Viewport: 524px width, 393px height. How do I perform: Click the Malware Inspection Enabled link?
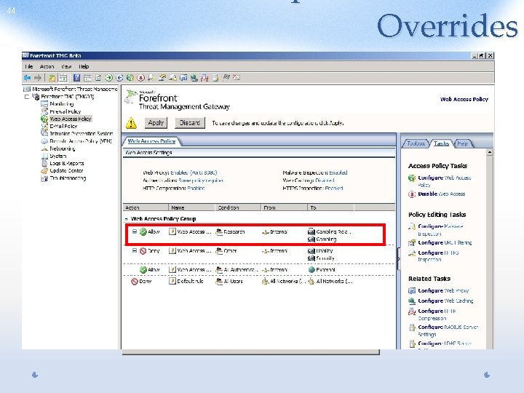tap(338, 172)
